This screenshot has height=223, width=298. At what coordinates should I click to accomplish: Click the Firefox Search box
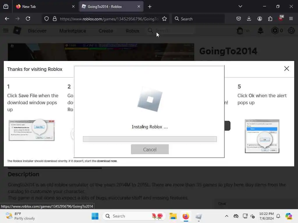pos(198,19)
